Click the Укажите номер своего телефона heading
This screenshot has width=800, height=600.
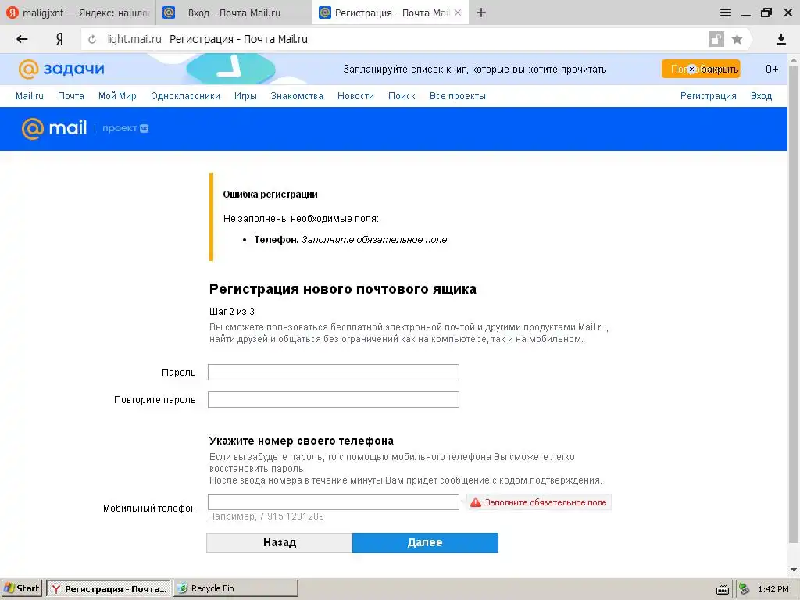[301, 441]
